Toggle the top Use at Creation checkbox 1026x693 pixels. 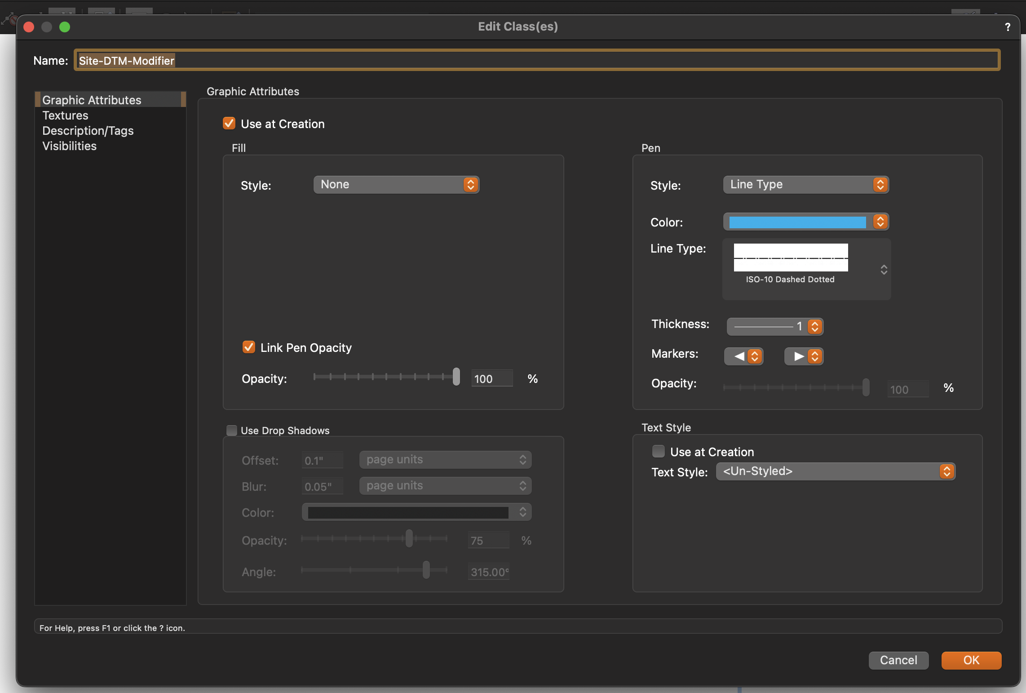[229, 124]
